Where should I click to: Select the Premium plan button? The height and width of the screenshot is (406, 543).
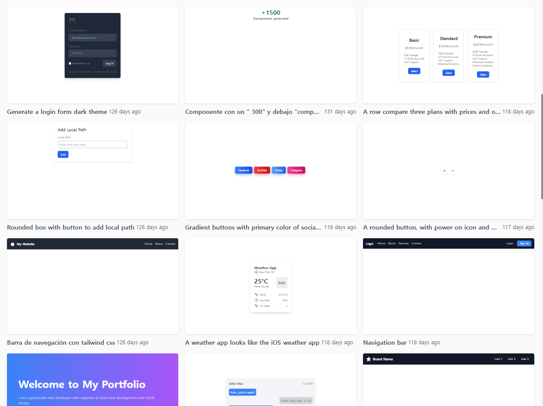click(x=483, y=75)
